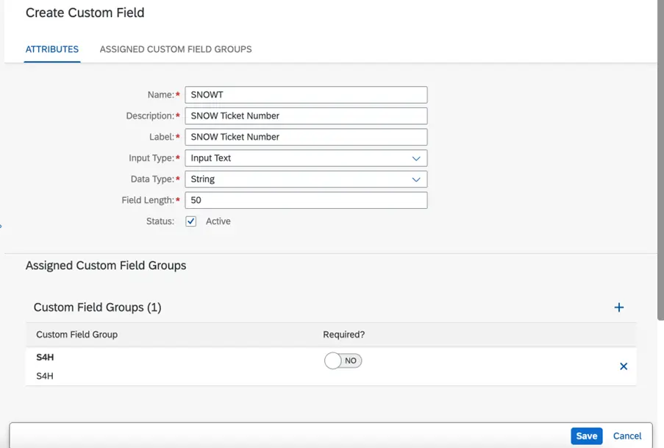664x448 pixels.
Task: Remove the S4H custom field group
Action: pyautogui.click(x=624, y=366)
